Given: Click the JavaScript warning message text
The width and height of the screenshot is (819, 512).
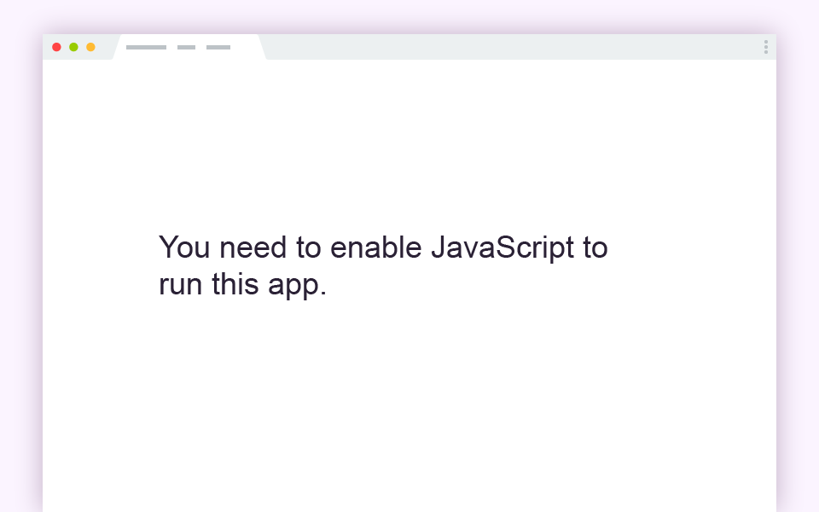Looking at the screenshot, I should pos(384,265).
